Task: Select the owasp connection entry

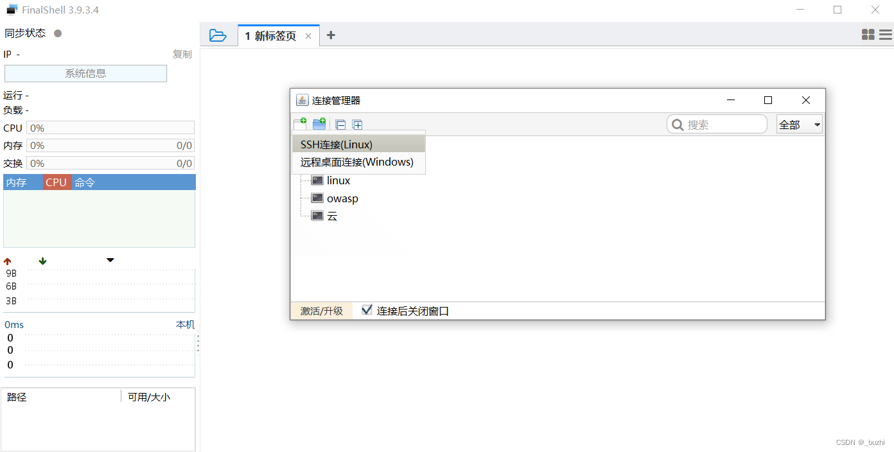Action: 342,198
